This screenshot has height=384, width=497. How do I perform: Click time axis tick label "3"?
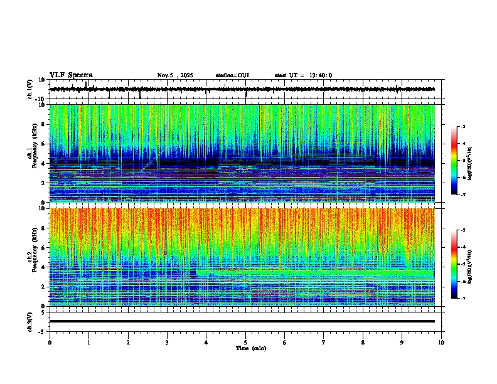tap(167, 343)
